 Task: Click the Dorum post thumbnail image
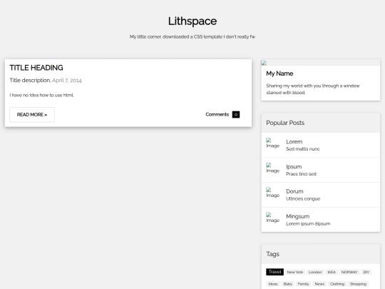(x=273, y=193)
